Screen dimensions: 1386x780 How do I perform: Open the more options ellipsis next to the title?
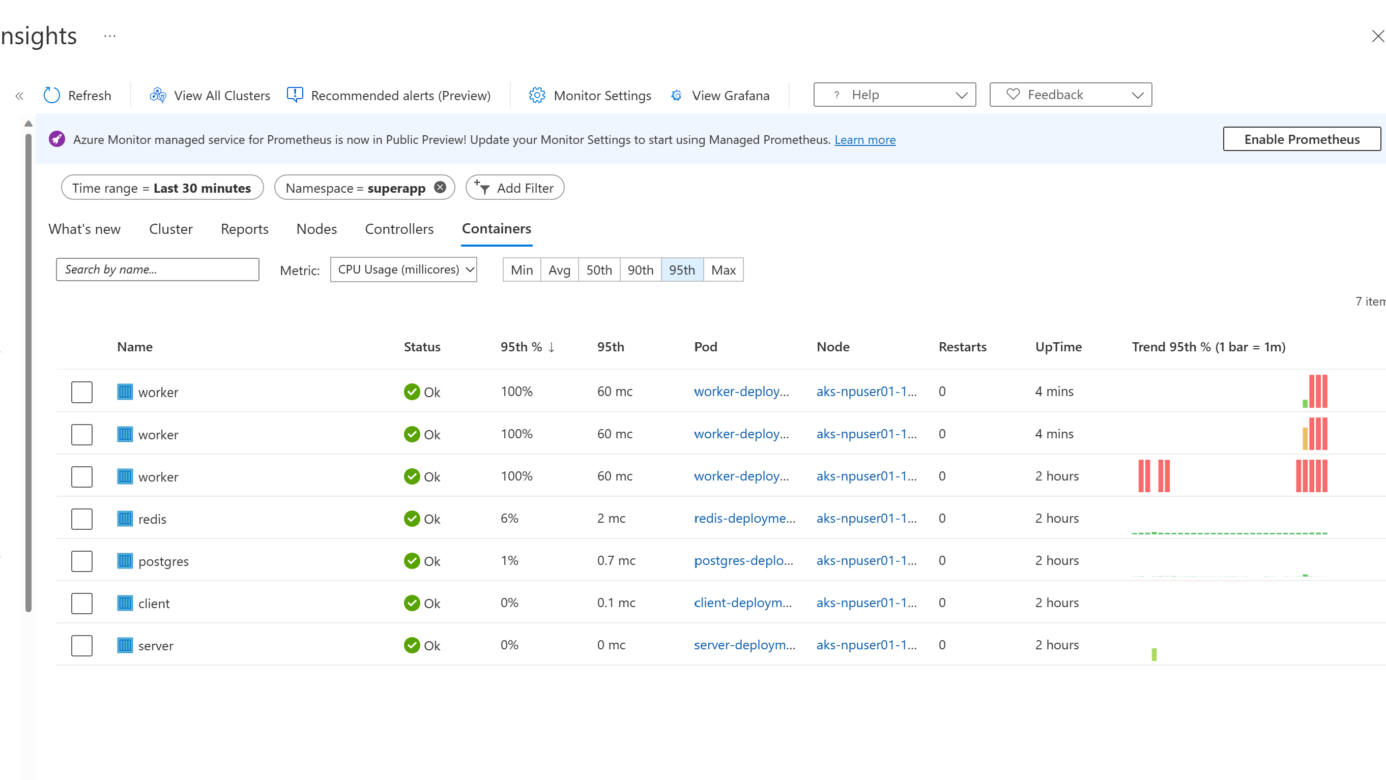[110, 36]
